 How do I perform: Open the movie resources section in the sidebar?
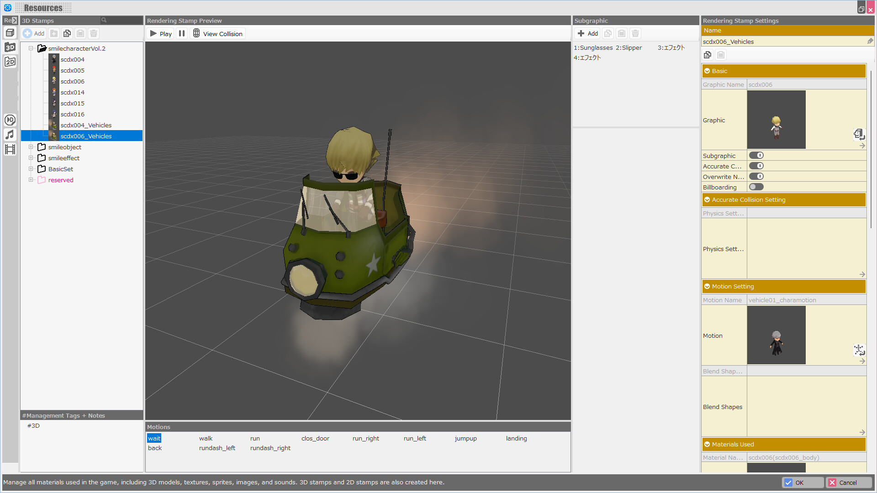pos(10,149)
